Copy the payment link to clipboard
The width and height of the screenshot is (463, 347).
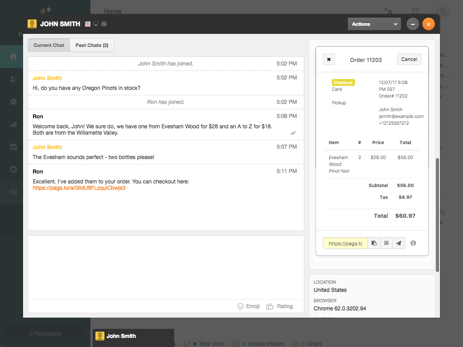click(x=374, y=243)
